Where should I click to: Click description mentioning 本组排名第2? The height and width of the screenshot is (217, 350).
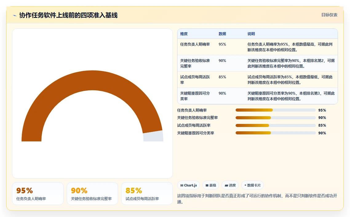pos(291,63)
